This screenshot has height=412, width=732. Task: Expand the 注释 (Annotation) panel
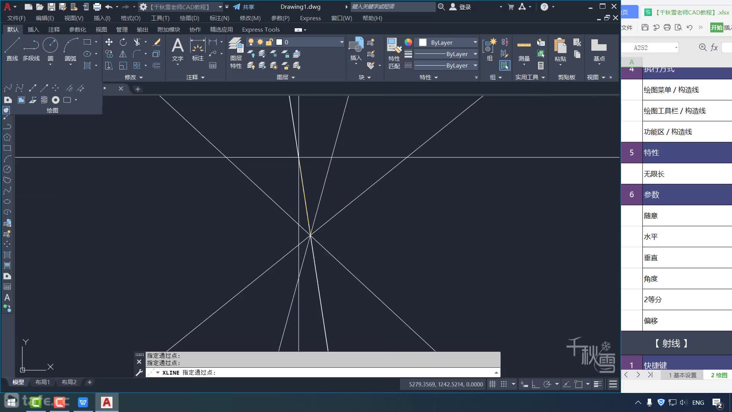point(195,77)
